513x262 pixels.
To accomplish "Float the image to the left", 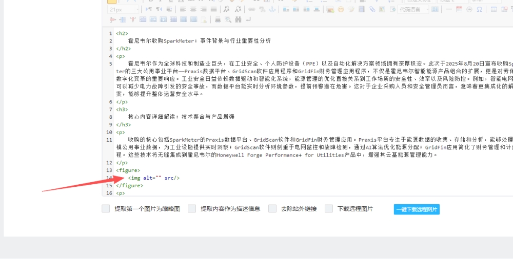I will [x=296, y=9].
